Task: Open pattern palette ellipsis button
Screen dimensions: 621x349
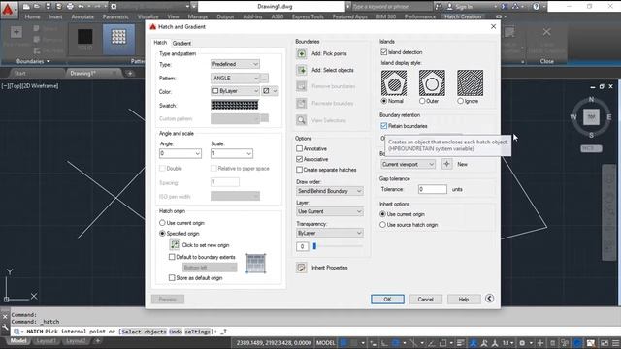Action: tap(265, 78)
